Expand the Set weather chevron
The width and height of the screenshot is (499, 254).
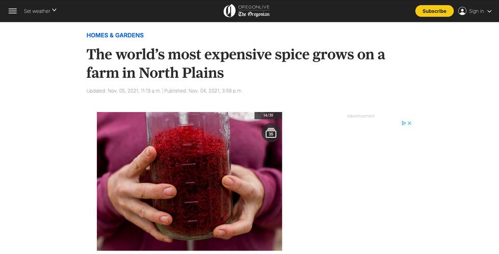pyautogui.click(x=54, y=10)
